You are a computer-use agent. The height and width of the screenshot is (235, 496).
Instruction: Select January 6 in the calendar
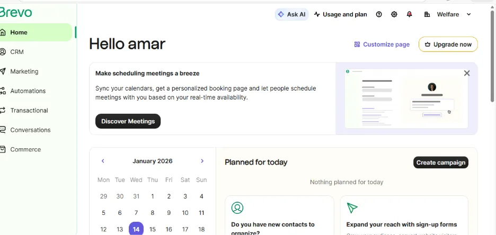[x=120, y=213]
